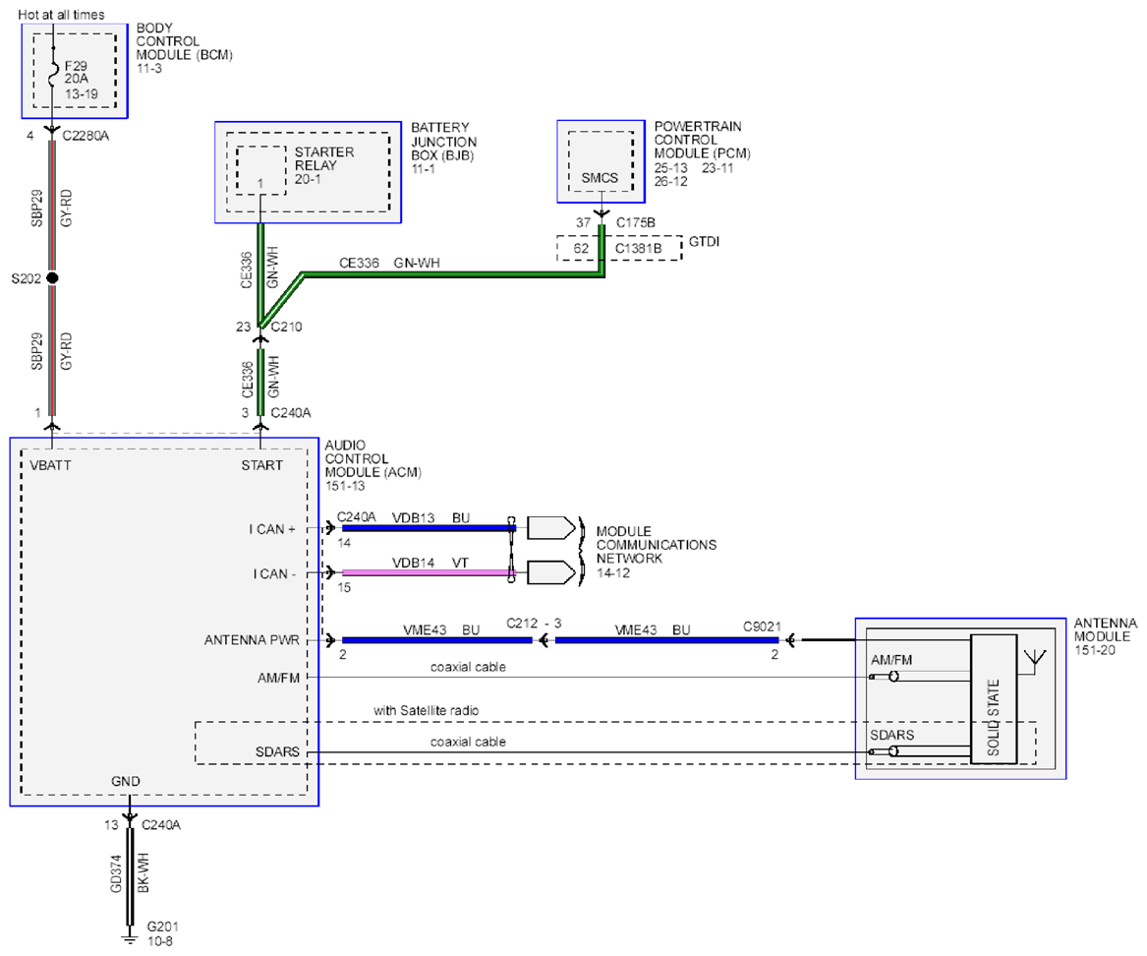The image size is (1147, 956).
Task: Click the "C1381B" connector label
Action: (x=638, y=249)
